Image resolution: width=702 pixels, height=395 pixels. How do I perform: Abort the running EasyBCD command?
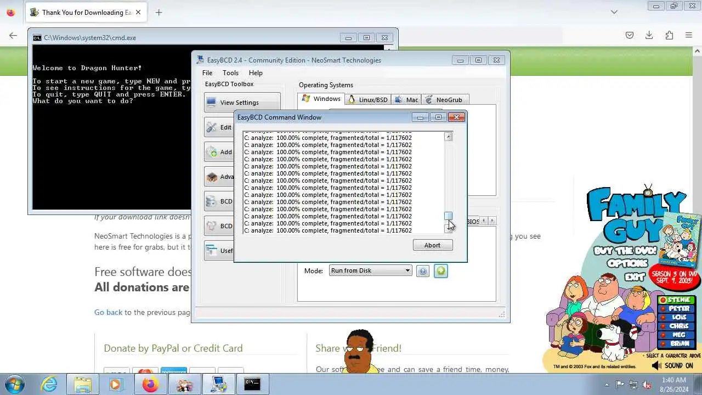432,245
